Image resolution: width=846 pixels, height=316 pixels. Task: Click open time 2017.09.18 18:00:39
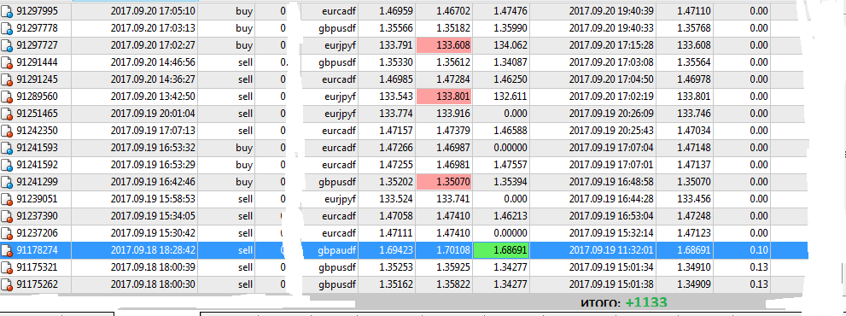[x=153, y=267]
